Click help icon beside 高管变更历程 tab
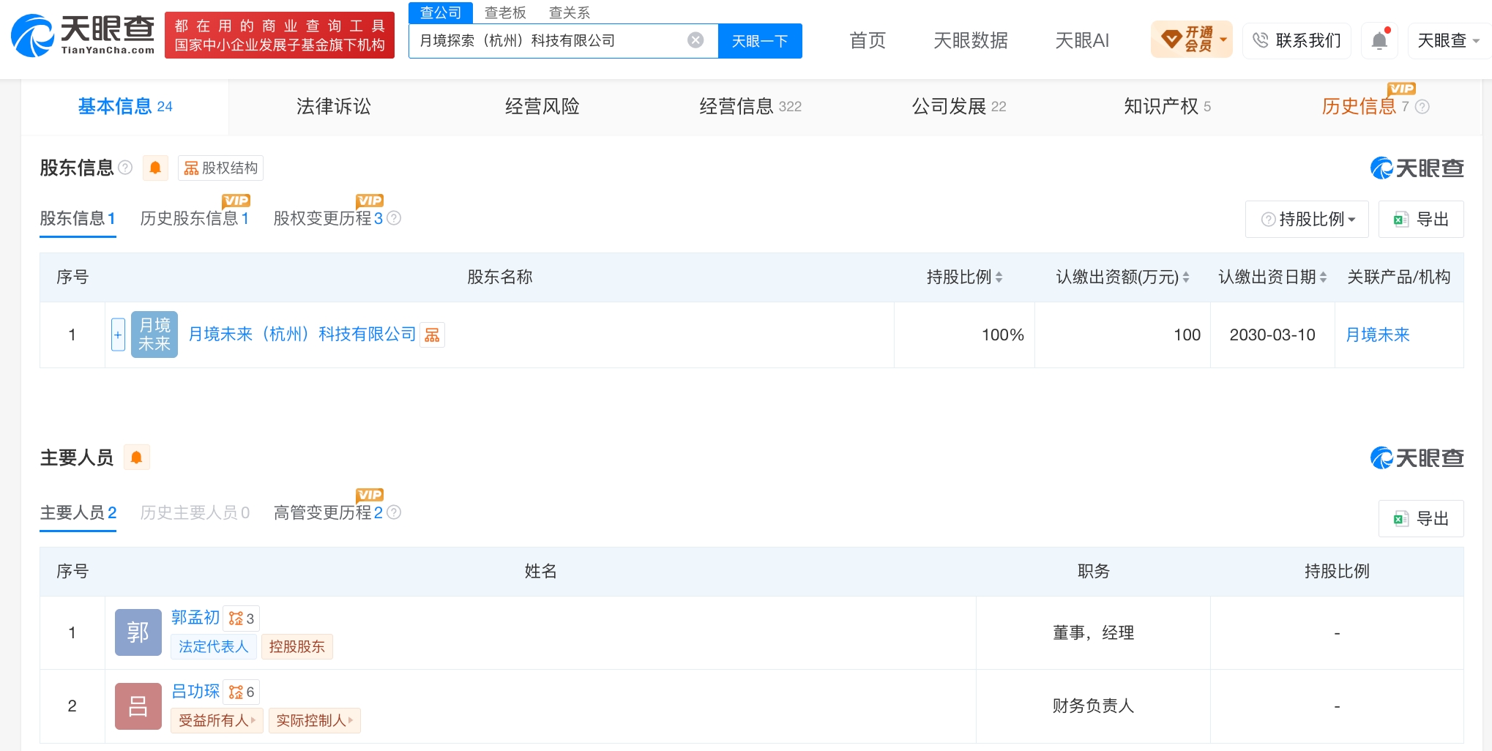 [x=394, y=512]
